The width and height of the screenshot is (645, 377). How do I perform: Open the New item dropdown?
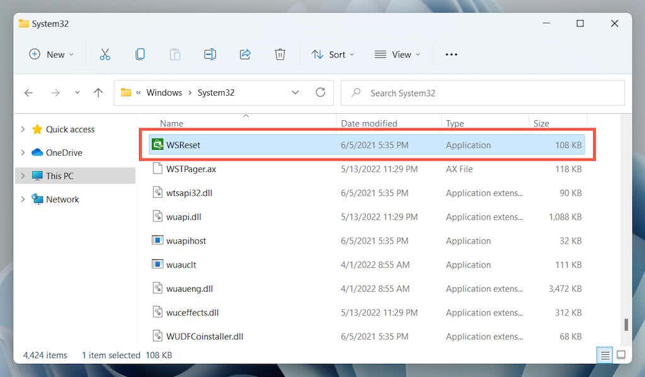tap(52, 54)
